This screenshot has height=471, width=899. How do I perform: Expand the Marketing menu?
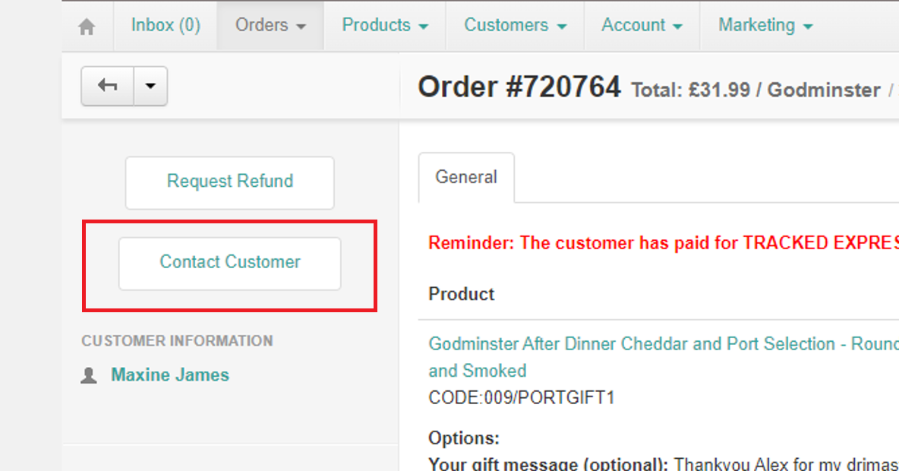pos(765,25)
